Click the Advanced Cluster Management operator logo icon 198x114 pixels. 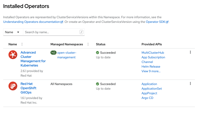13,55
